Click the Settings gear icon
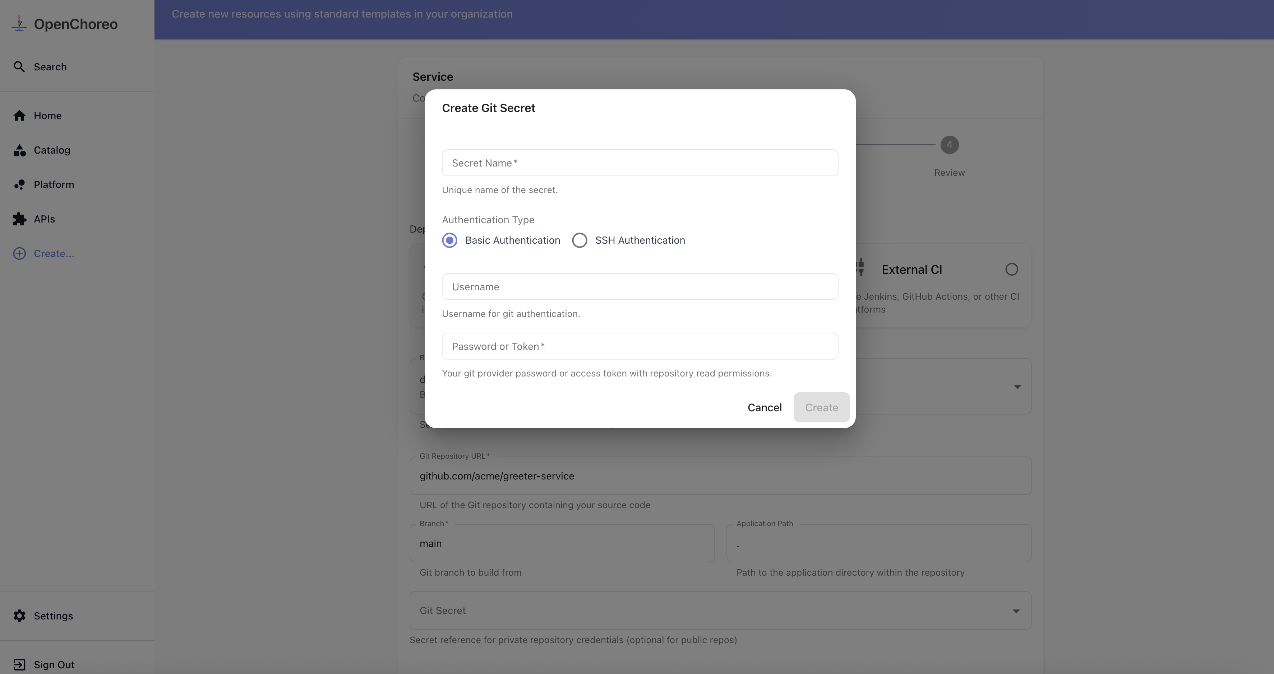The image size is (1274, 674). pyautogui.click(x=19, y=616)
